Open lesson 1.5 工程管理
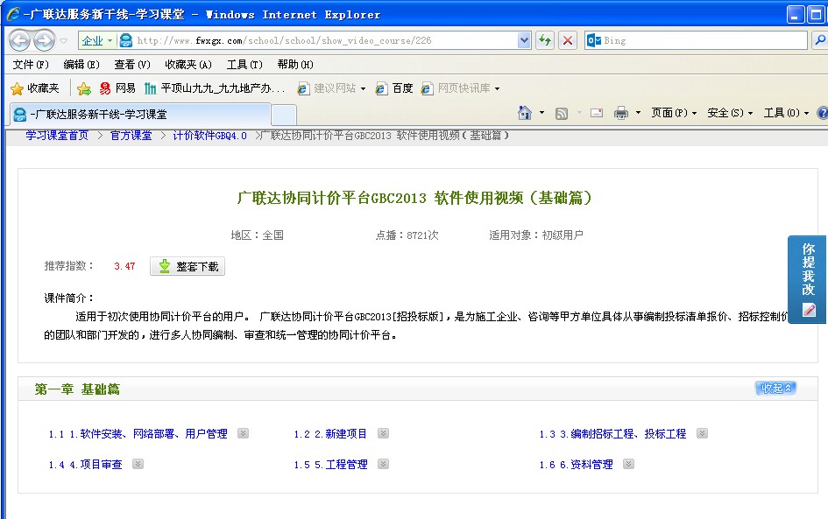 (x=330, y=465)
